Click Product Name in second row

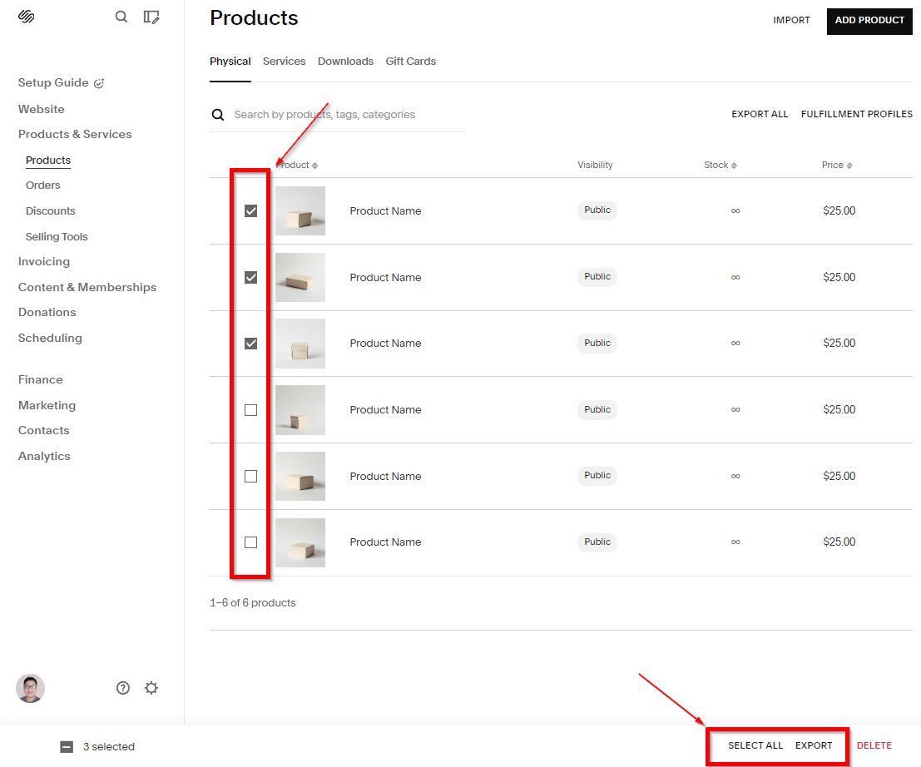click(x=385, y=278)
